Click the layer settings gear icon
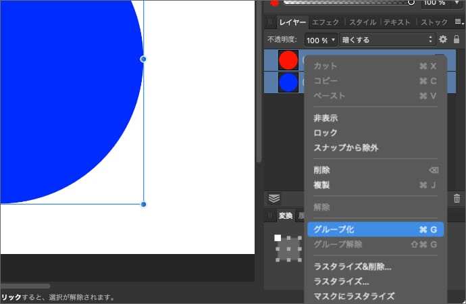 [443, 40]
